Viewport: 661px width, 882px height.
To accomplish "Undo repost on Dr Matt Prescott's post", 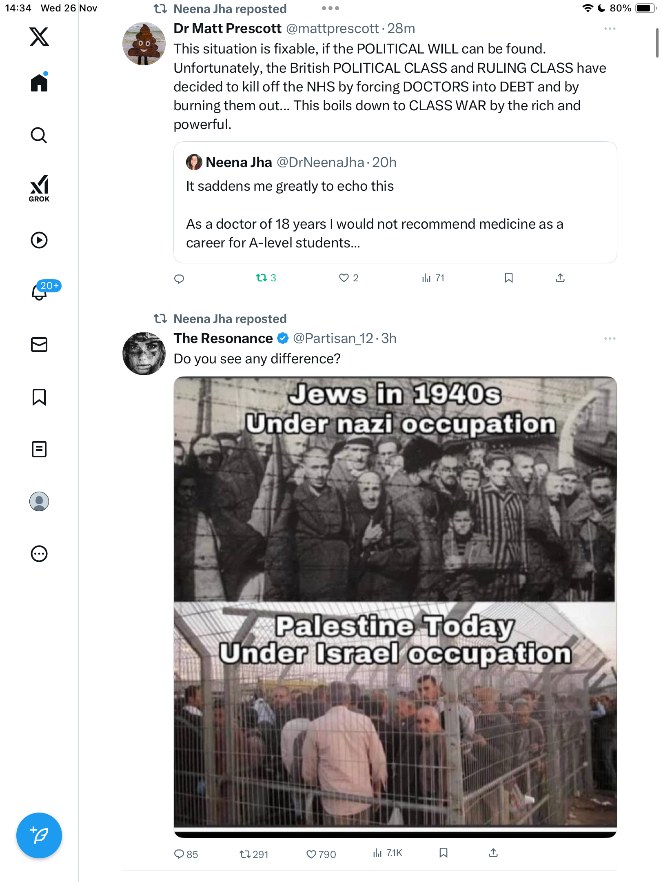I will pyautogui.click(x=262, y=278).
